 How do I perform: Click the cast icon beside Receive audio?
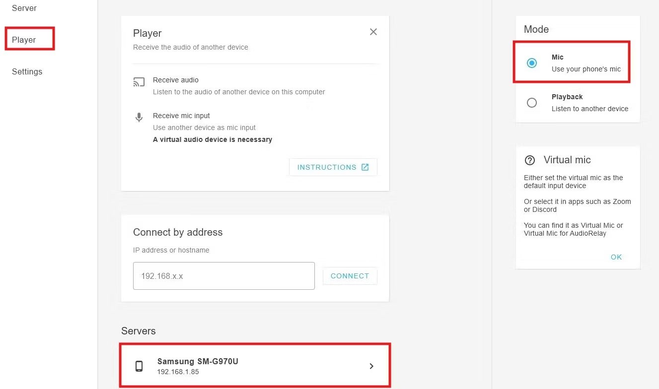tap(139, 82)
